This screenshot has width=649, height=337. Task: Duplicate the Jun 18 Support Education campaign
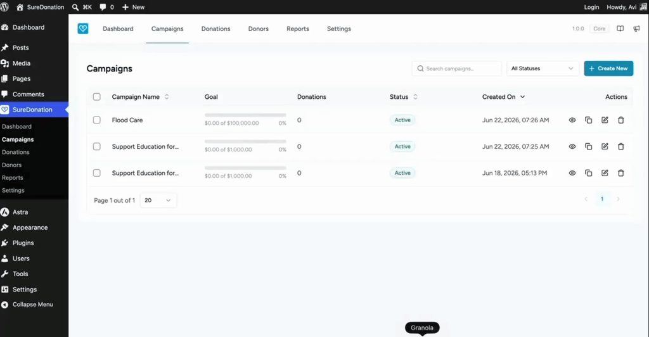tap(588, 173)
